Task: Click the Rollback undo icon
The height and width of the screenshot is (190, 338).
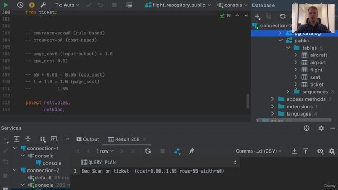Action: click(100, 5)
